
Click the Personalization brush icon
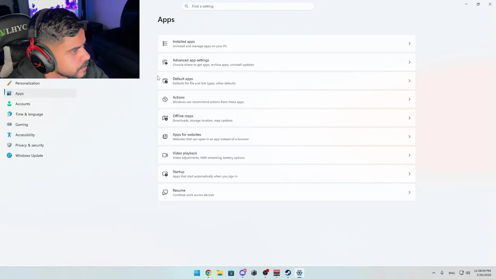pos(9,83)
